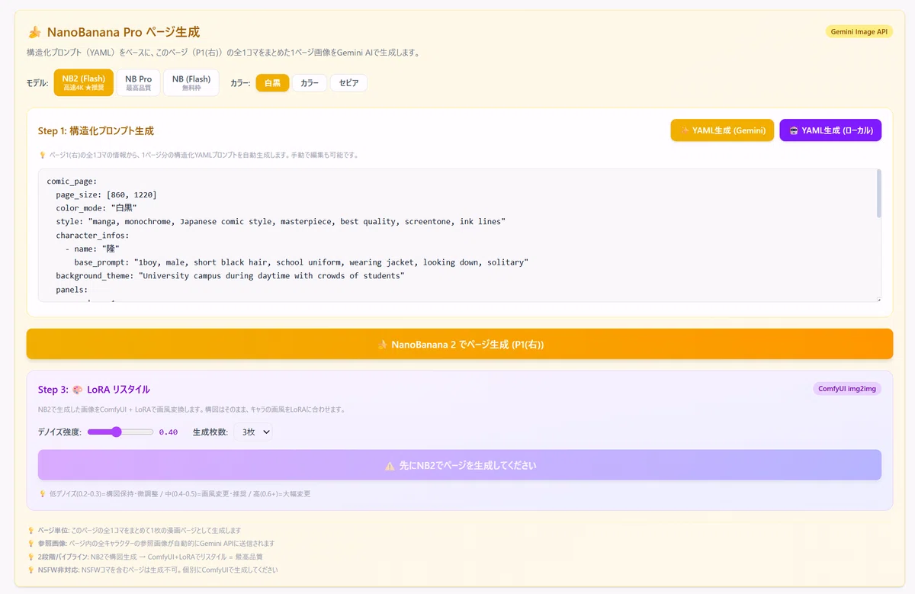Viewport: 915px width, 594px height.
Task: Click the bulb icon beside the 参照画像 note
Action: [30, 544]
